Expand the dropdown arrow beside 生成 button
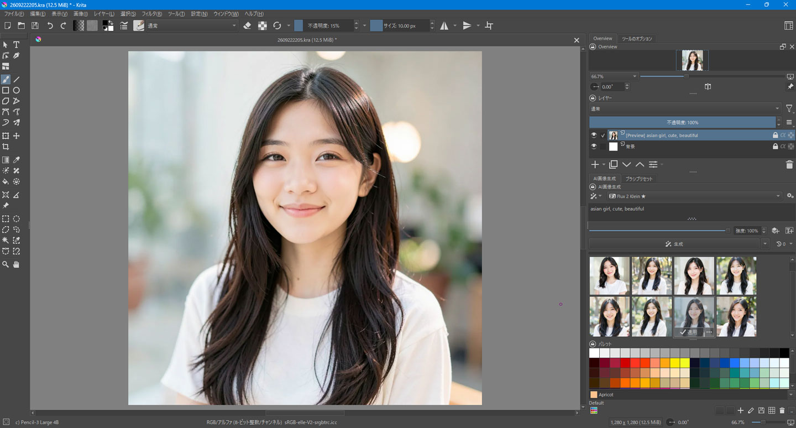Viewport: 796px width, 428px height. [x=765, y=244]
